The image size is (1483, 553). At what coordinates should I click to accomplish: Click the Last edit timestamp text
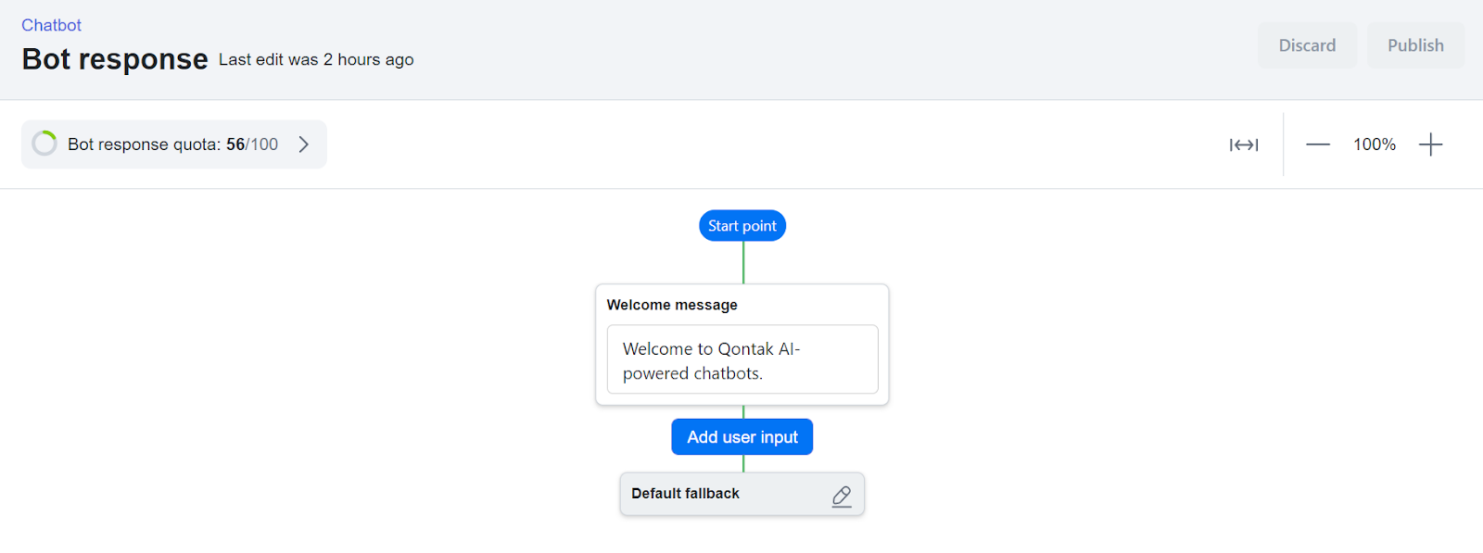[x=316, y=60]
